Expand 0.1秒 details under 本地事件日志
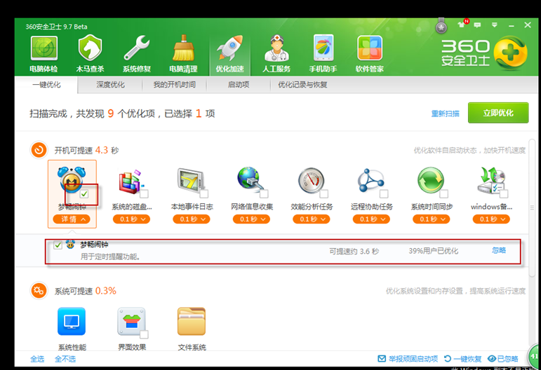 click(192, 219)
